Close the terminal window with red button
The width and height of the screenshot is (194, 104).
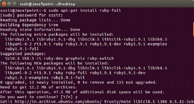4,4
